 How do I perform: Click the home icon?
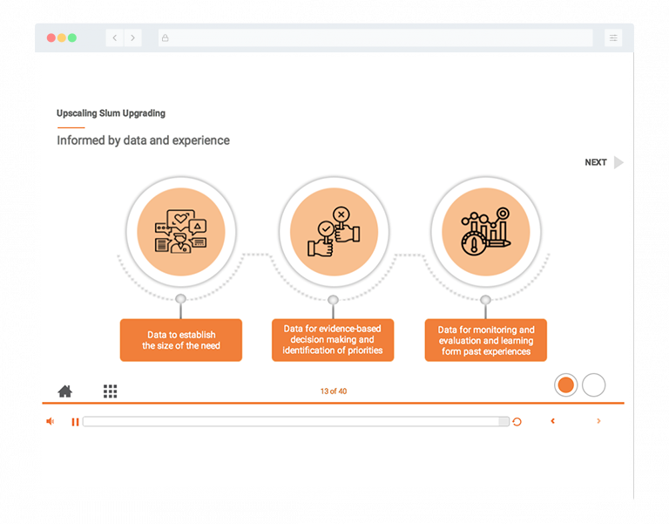click(x=65, y=391)
